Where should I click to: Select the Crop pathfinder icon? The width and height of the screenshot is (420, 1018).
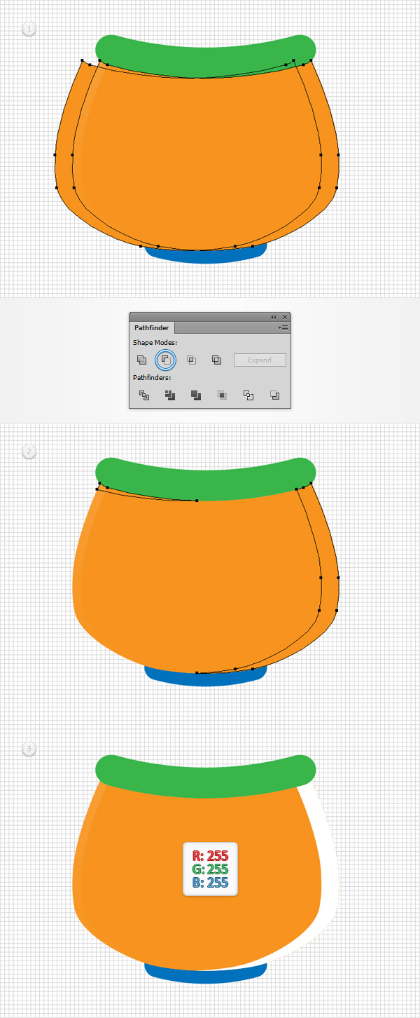click(222, 395)
